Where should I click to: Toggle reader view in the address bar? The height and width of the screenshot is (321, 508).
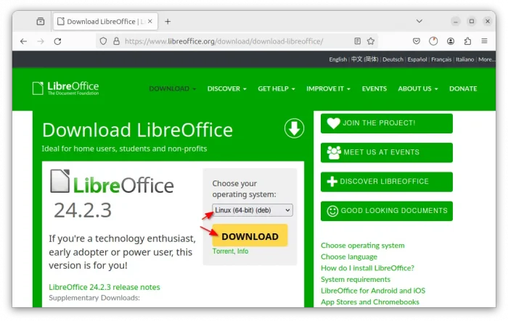coord(357,41)
